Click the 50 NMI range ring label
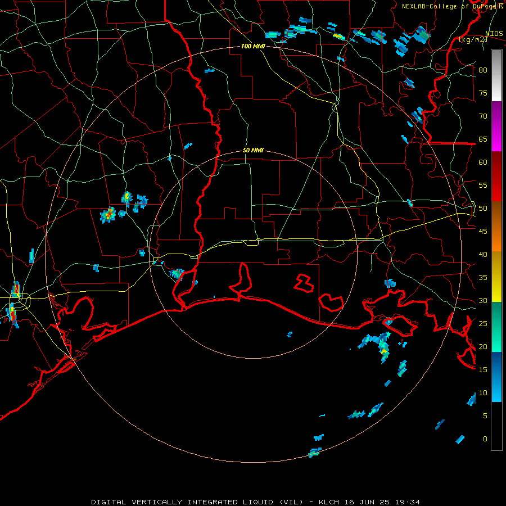506x506 pixels. click(253, 150)
